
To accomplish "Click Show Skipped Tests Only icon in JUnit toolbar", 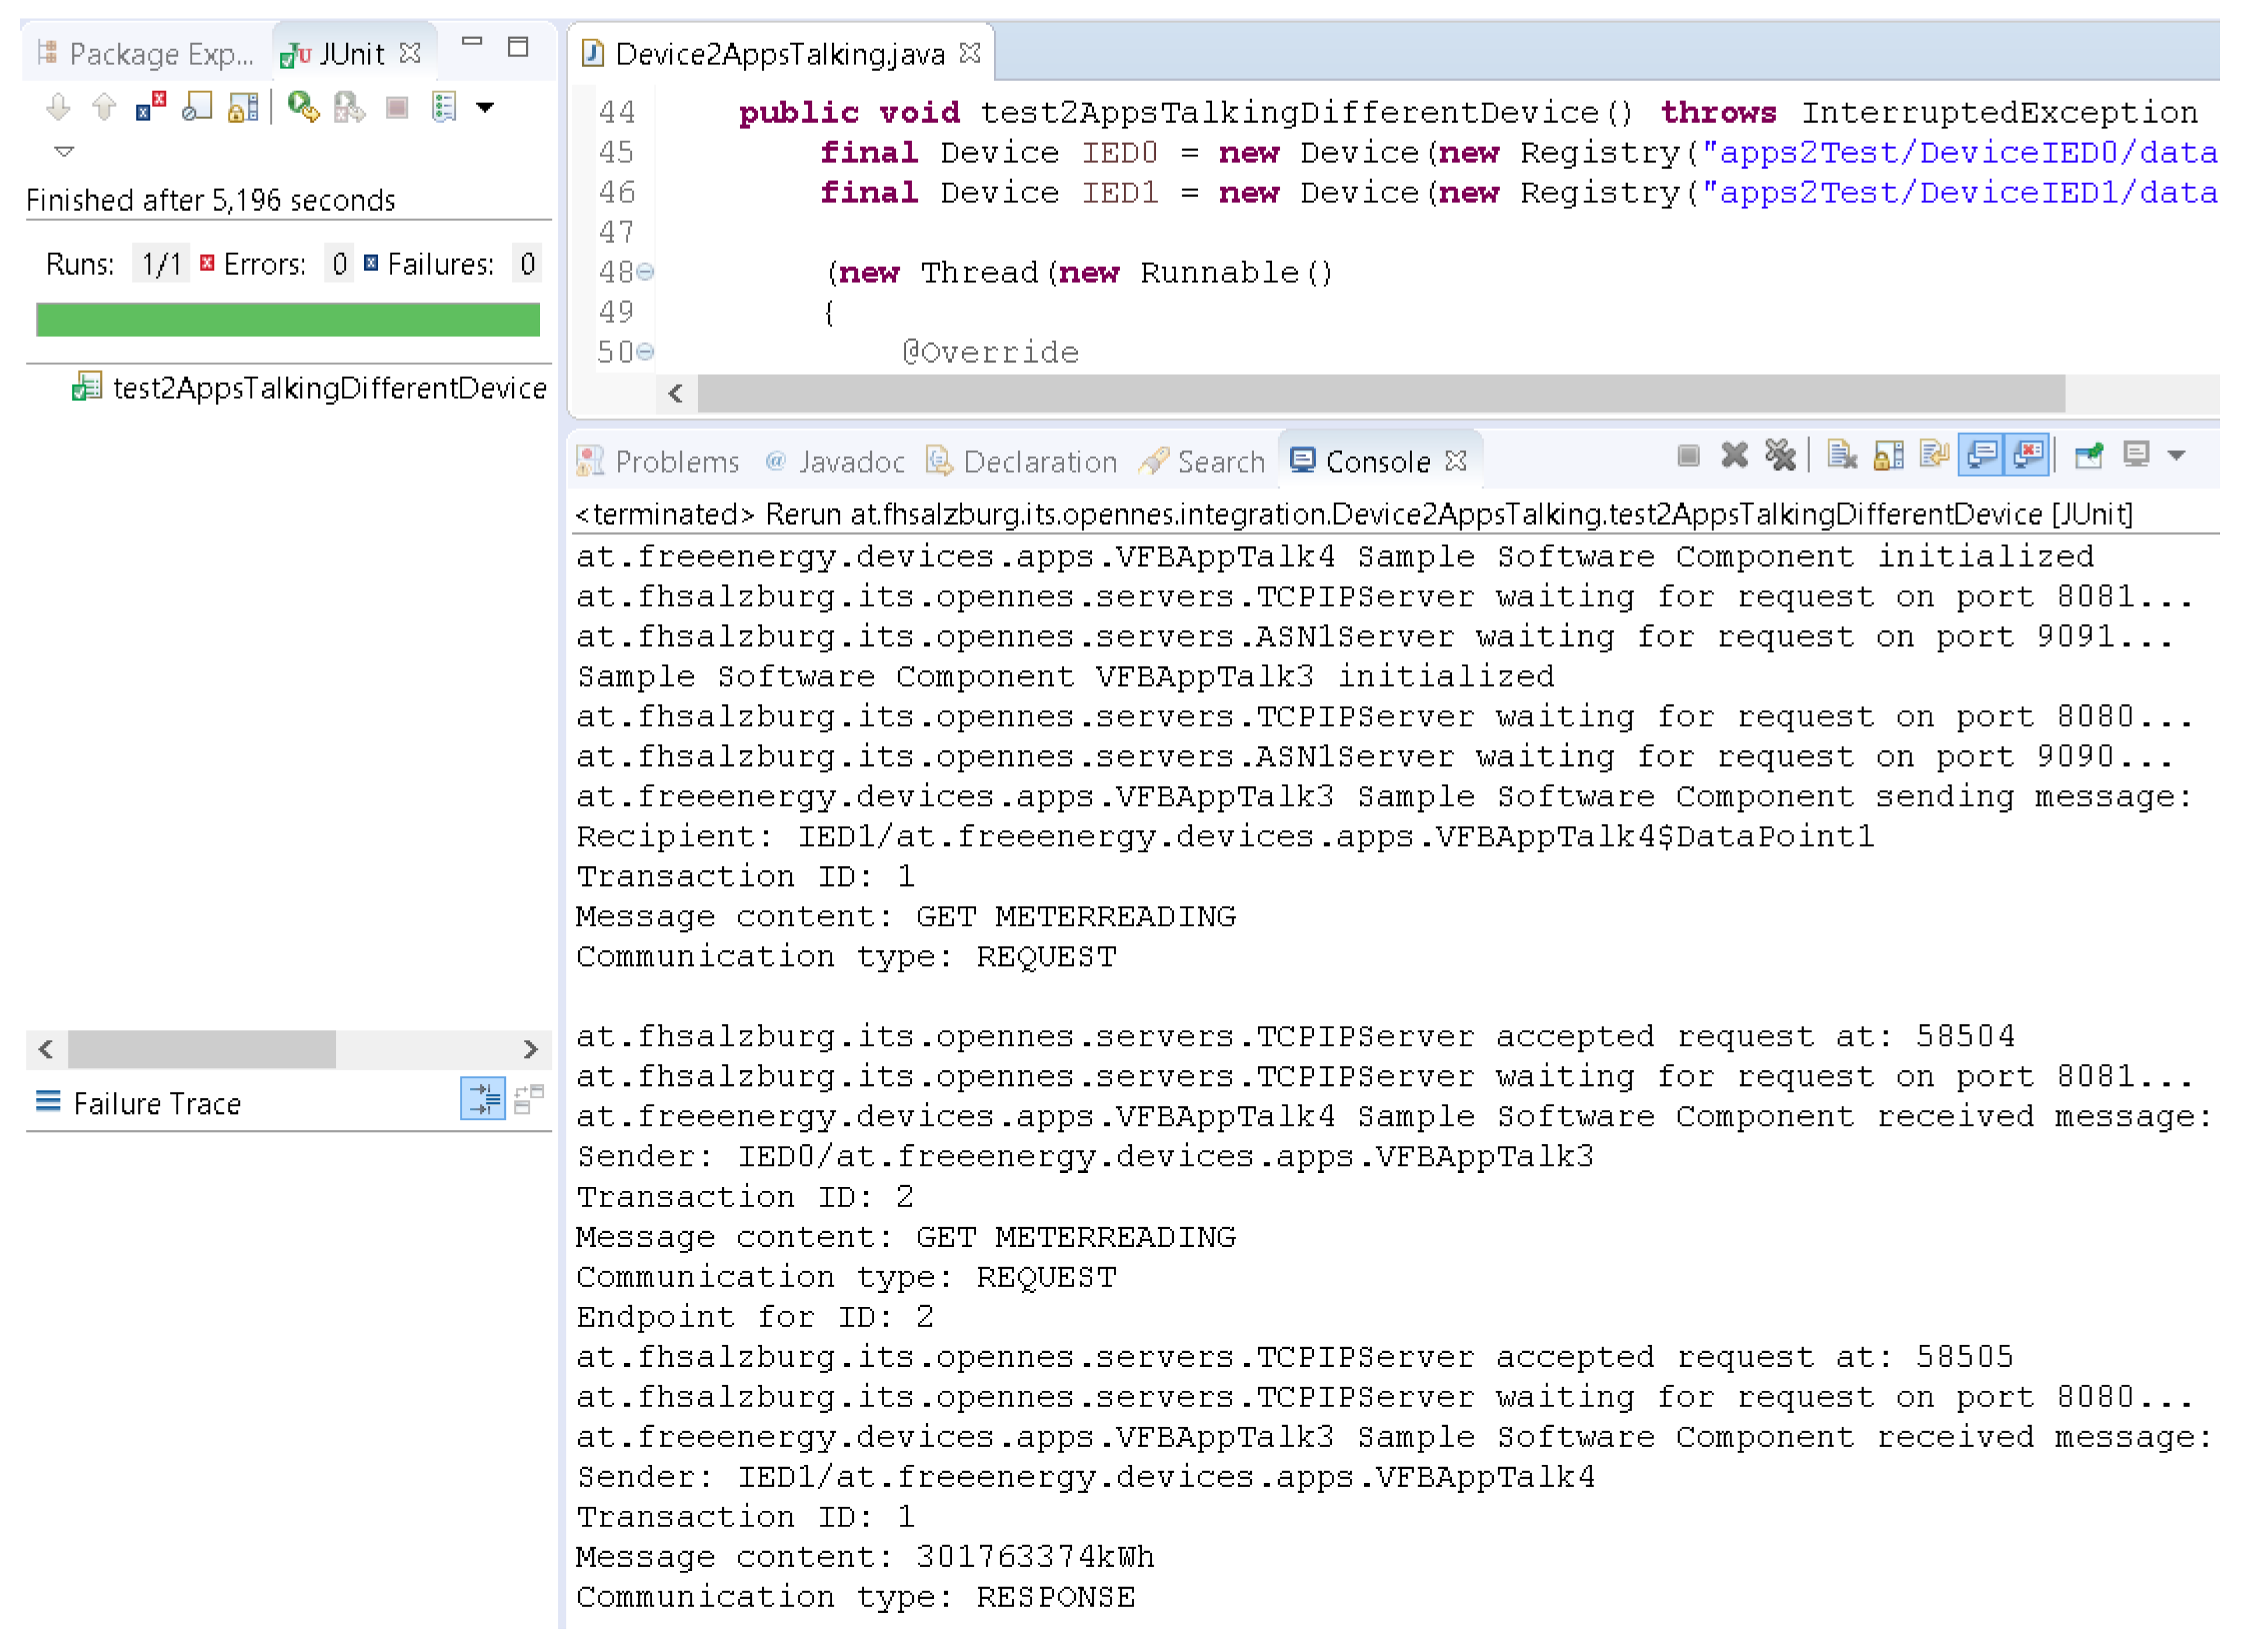I will coord(197,106).
